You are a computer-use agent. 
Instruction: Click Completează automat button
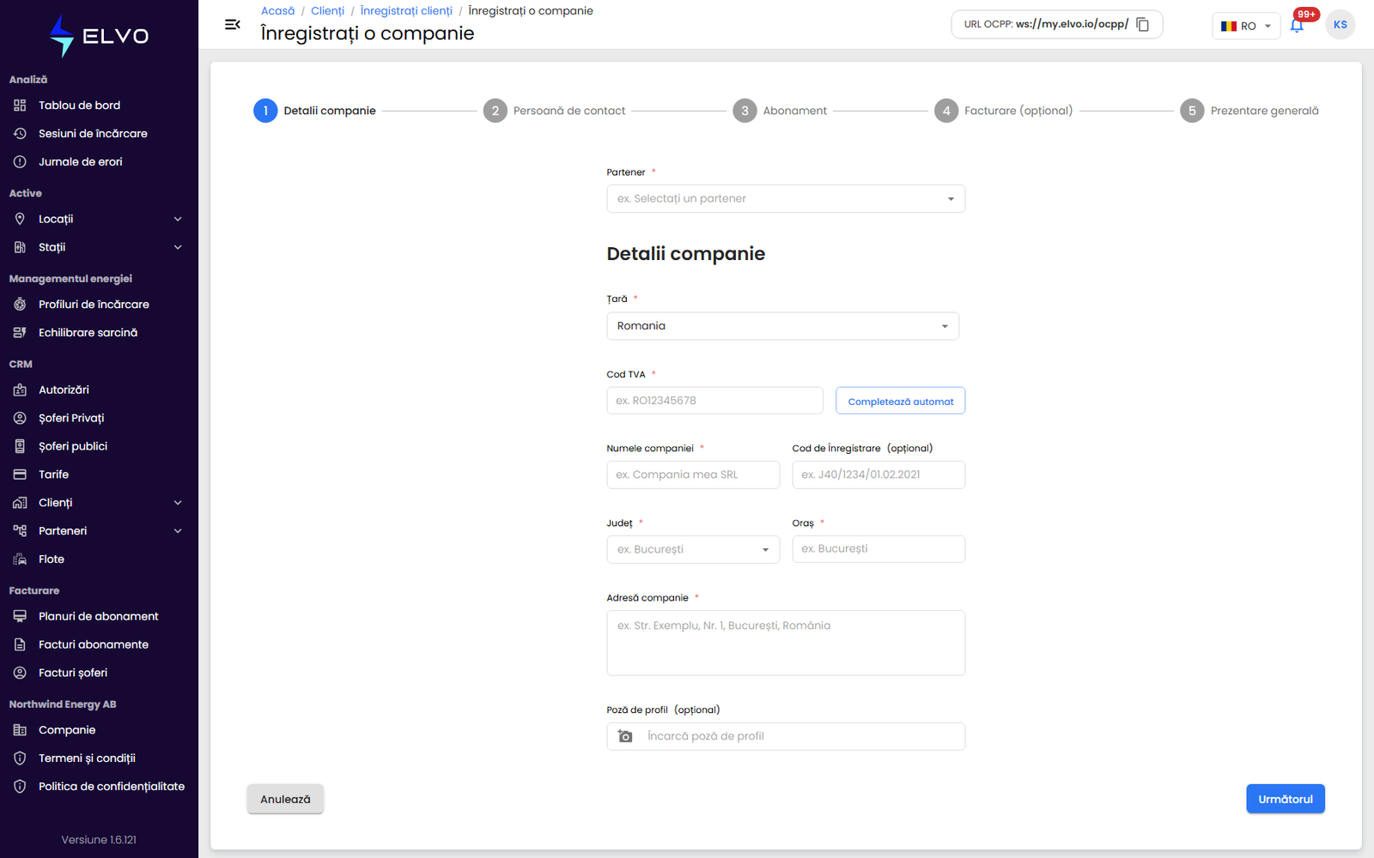901,401
